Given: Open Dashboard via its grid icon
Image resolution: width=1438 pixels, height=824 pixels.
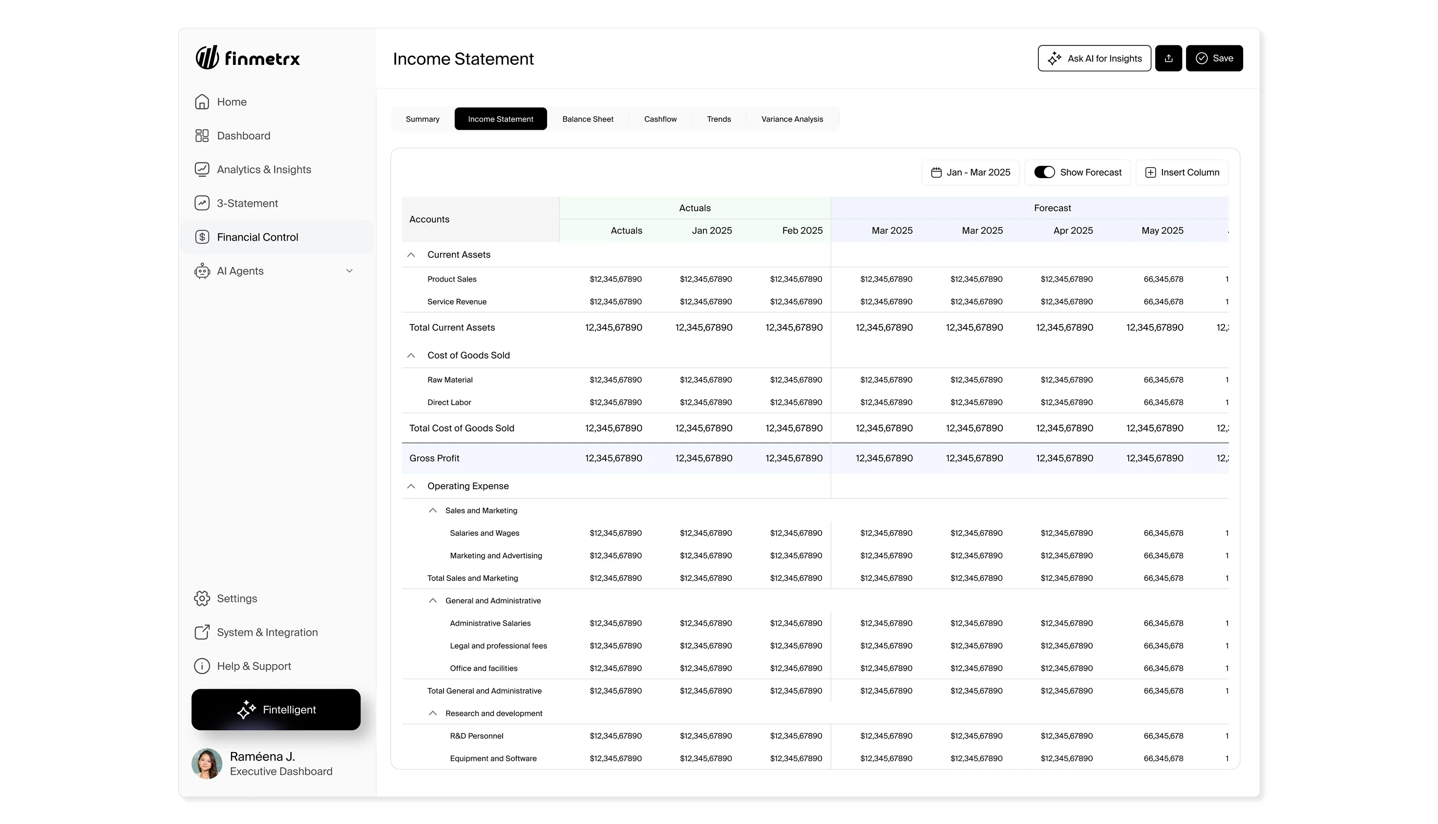Looking at the screenshot, I should tap(202, 136).
